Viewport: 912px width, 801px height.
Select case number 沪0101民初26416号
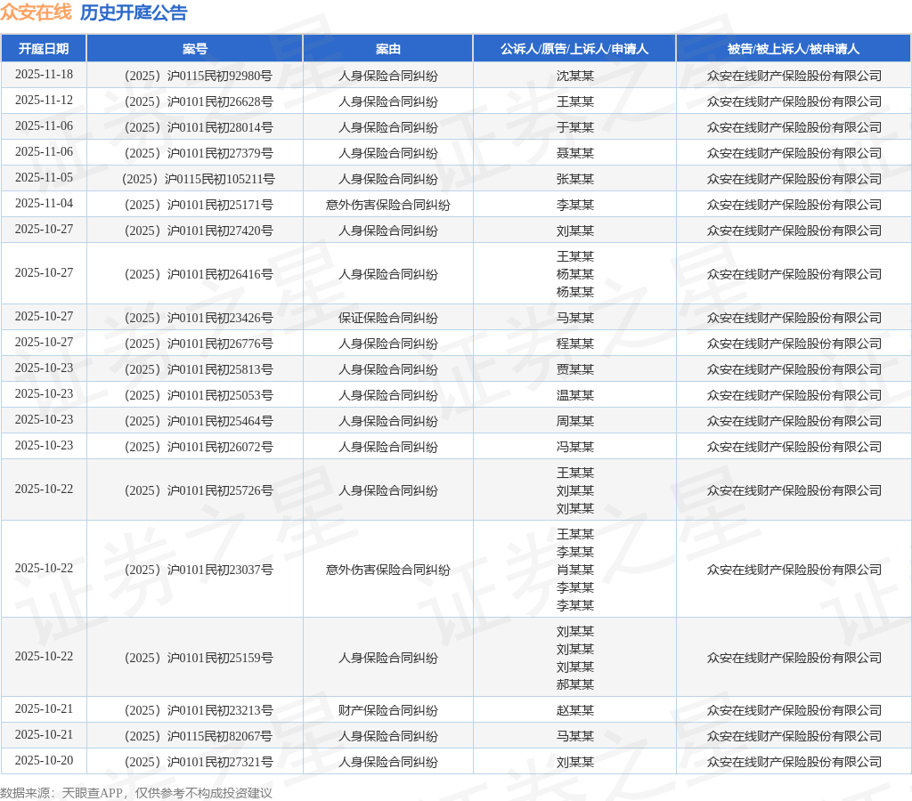[x=220, y=274]
